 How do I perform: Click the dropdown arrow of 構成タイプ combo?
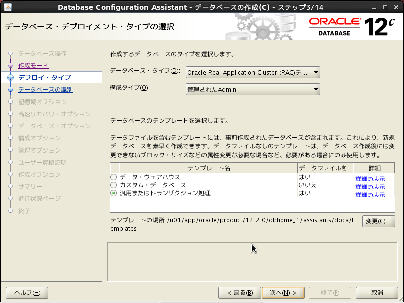coord(316,89)
